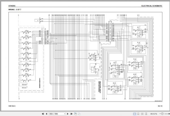Enable two-page facing layout
Viewport: 170px width, 116px height.
(142, 114)
